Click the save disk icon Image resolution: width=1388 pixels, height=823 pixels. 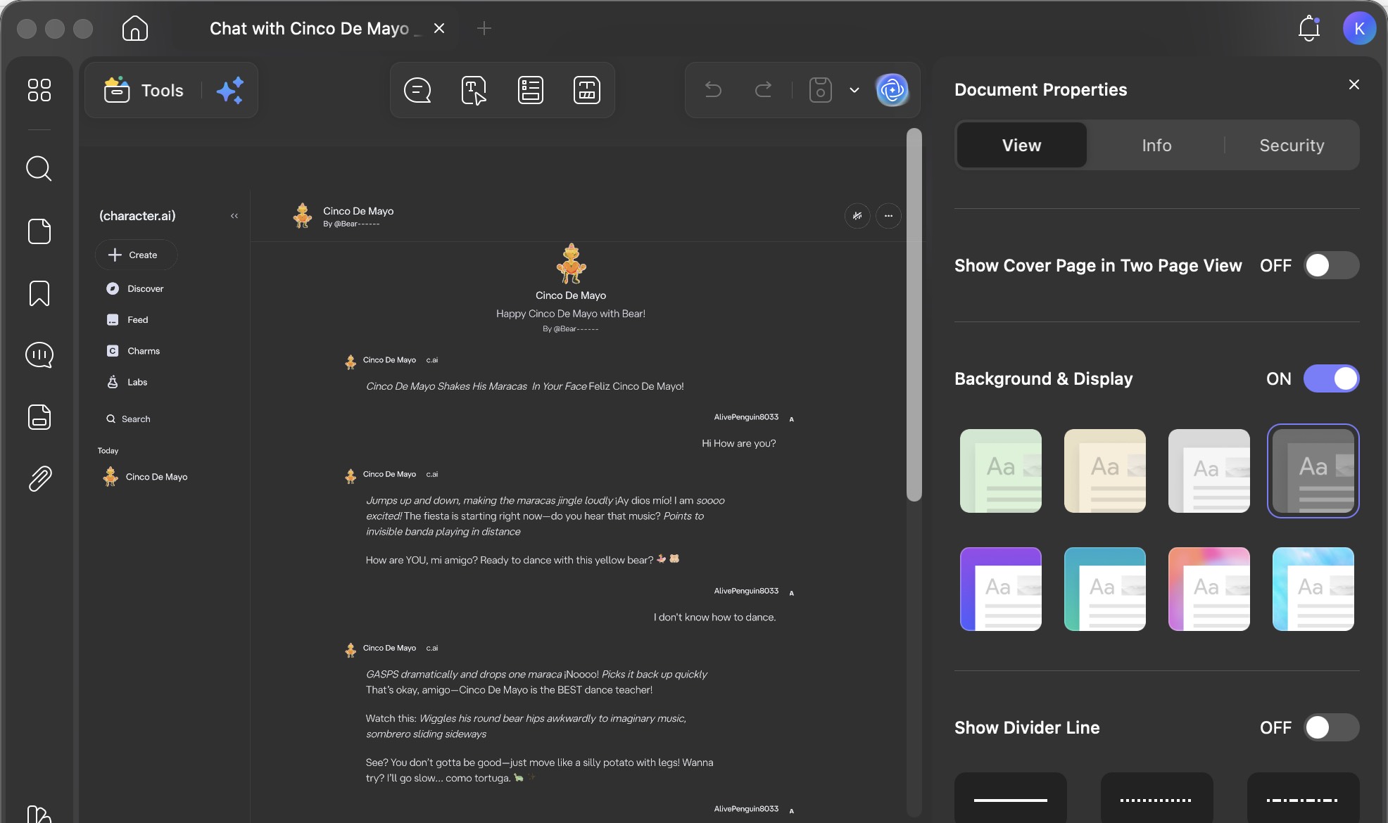(x=821, y=90)
